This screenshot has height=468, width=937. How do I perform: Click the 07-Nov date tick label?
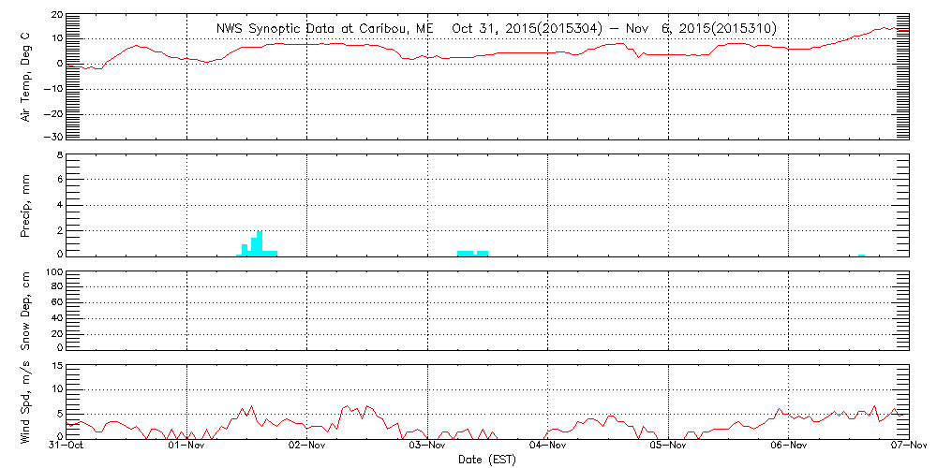point(907,446)
